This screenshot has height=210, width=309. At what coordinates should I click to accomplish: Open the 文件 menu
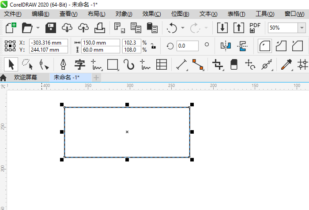tap(13, 14)
